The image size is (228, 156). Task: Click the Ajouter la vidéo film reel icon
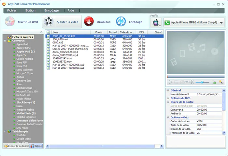pyautogui.click(x=49, y=21)
